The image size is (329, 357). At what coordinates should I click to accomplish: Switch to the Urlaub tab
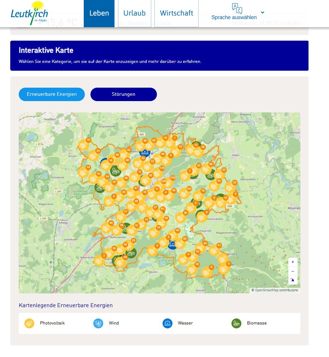tap(134, 13)
